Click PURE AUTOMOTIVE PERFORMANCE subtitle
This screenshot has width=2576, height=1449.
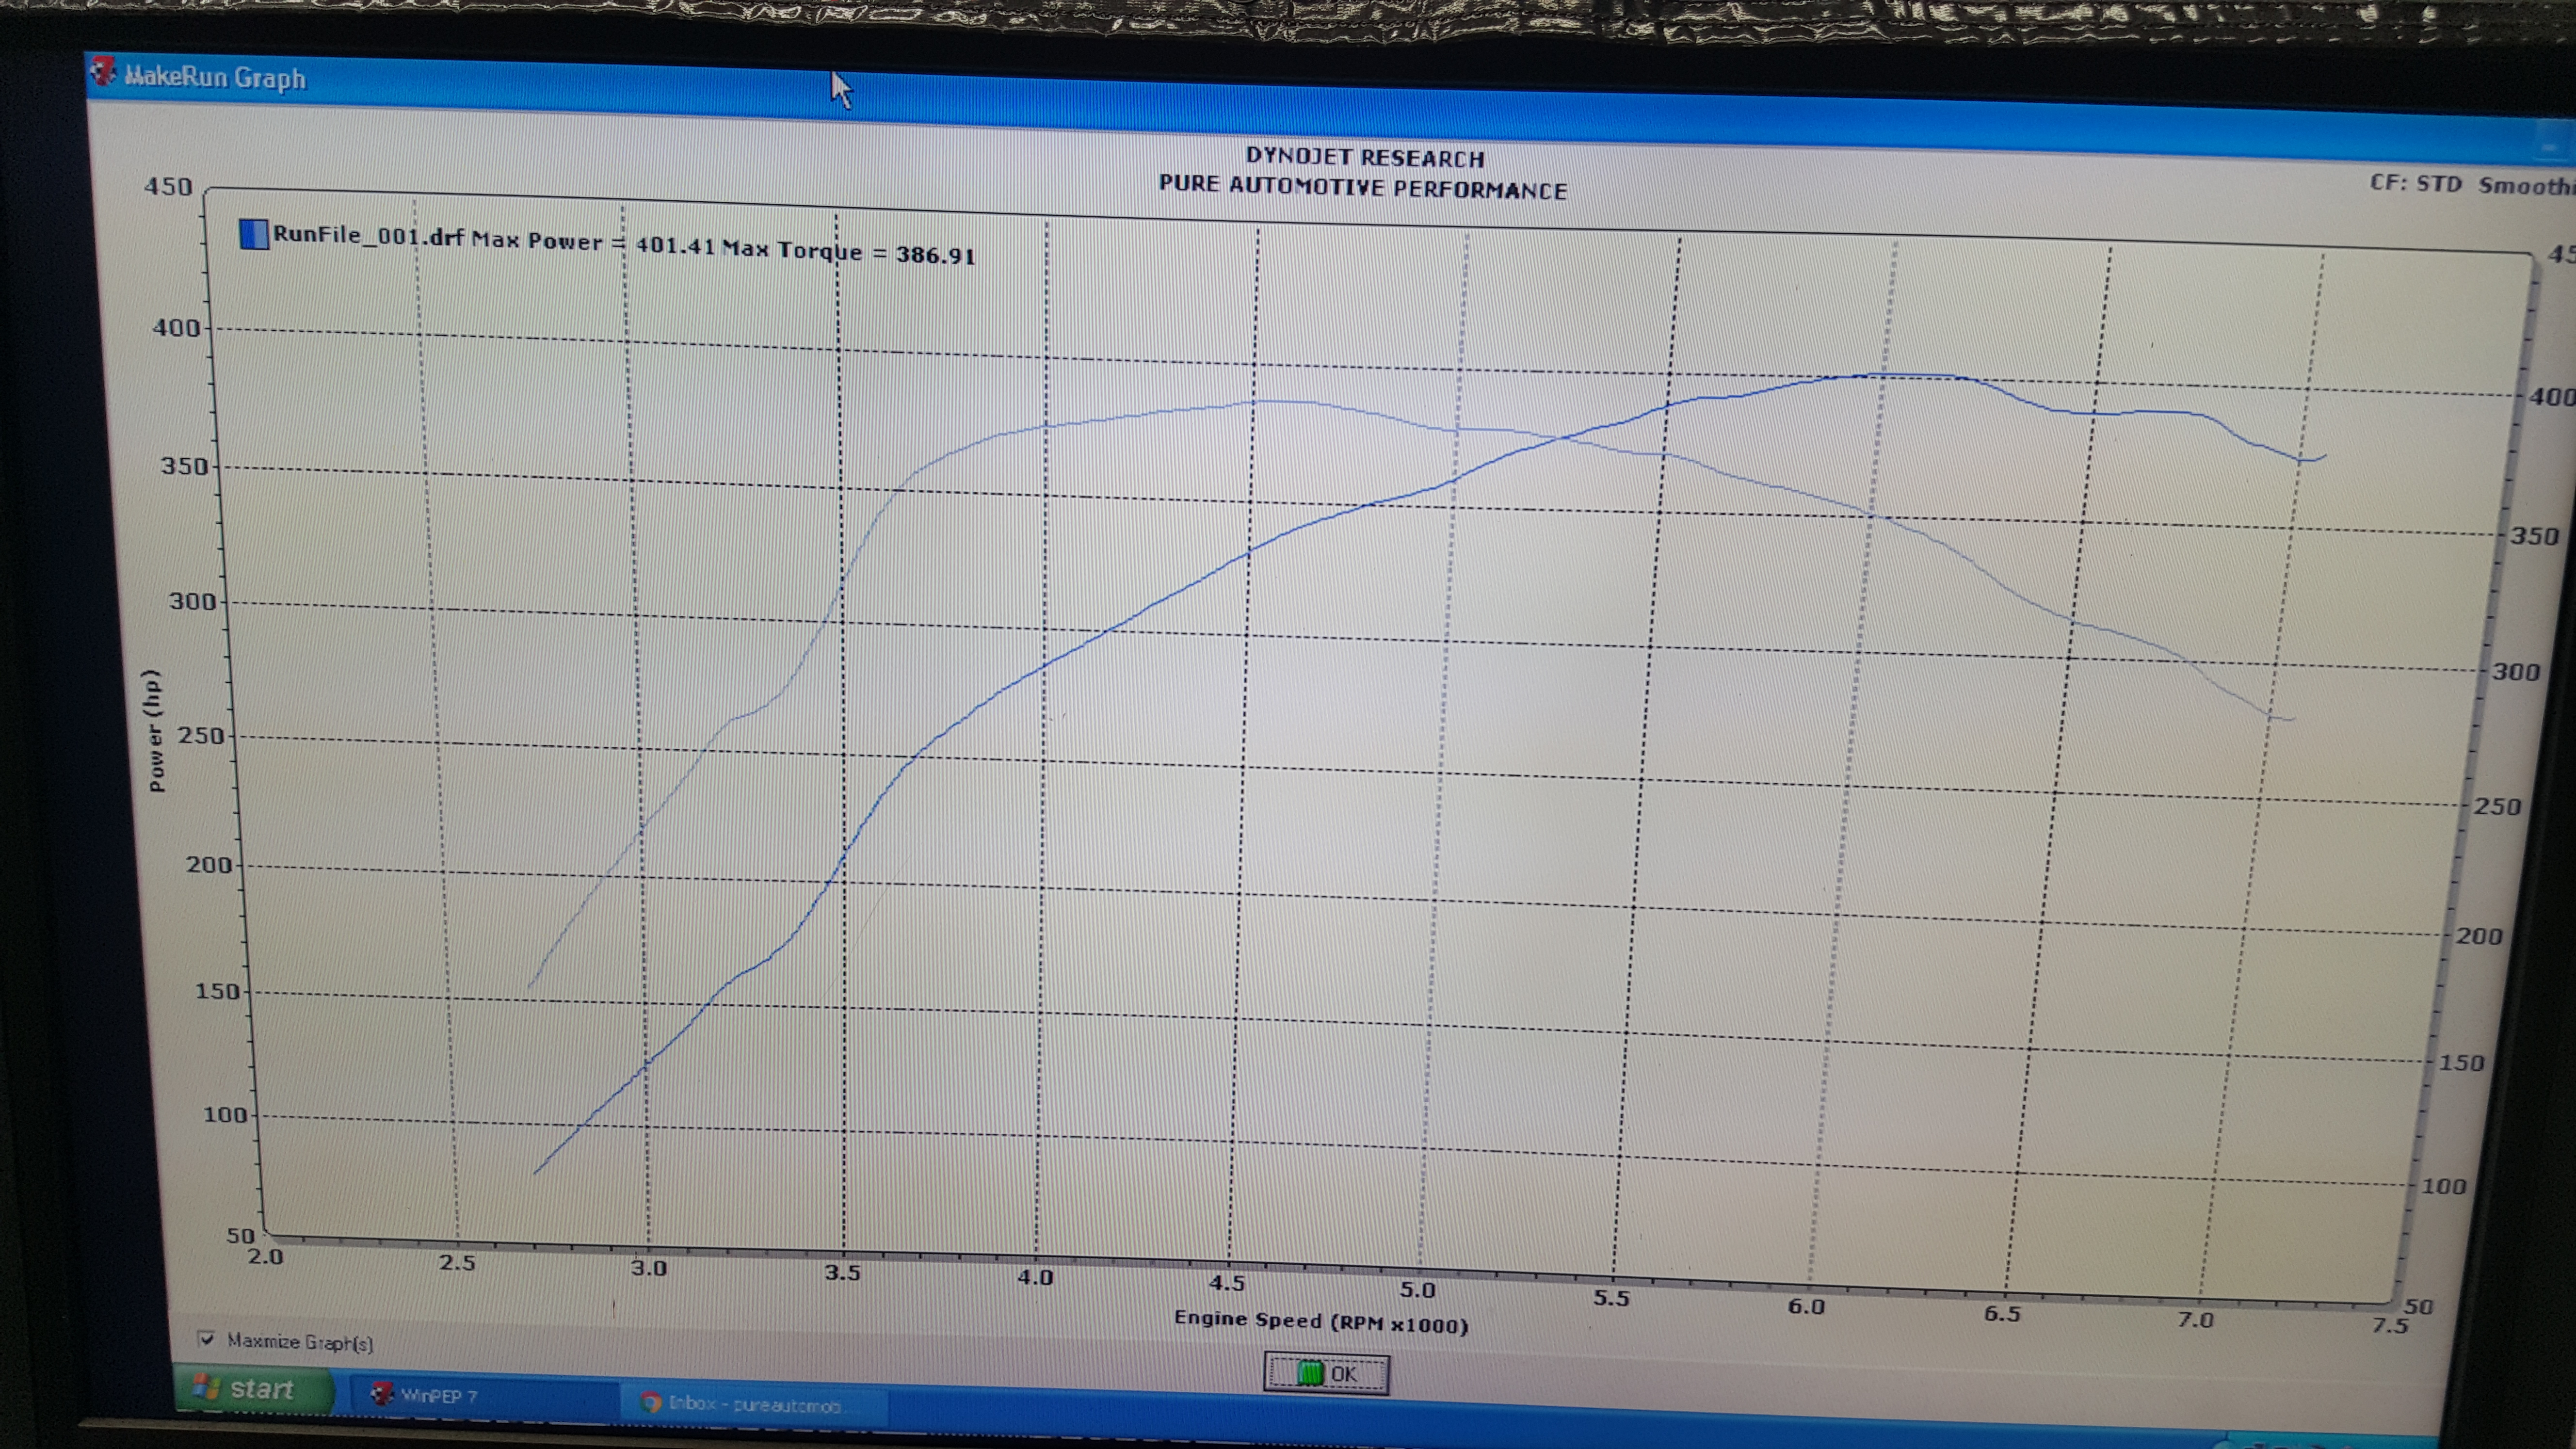(1362, 187)
